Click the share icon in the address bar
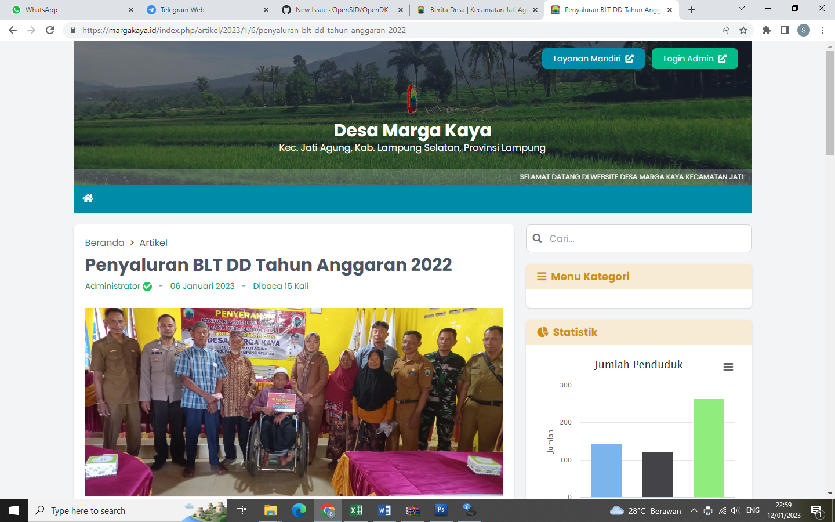This screenshot has width=835, height=522. (x=724, y=30)
